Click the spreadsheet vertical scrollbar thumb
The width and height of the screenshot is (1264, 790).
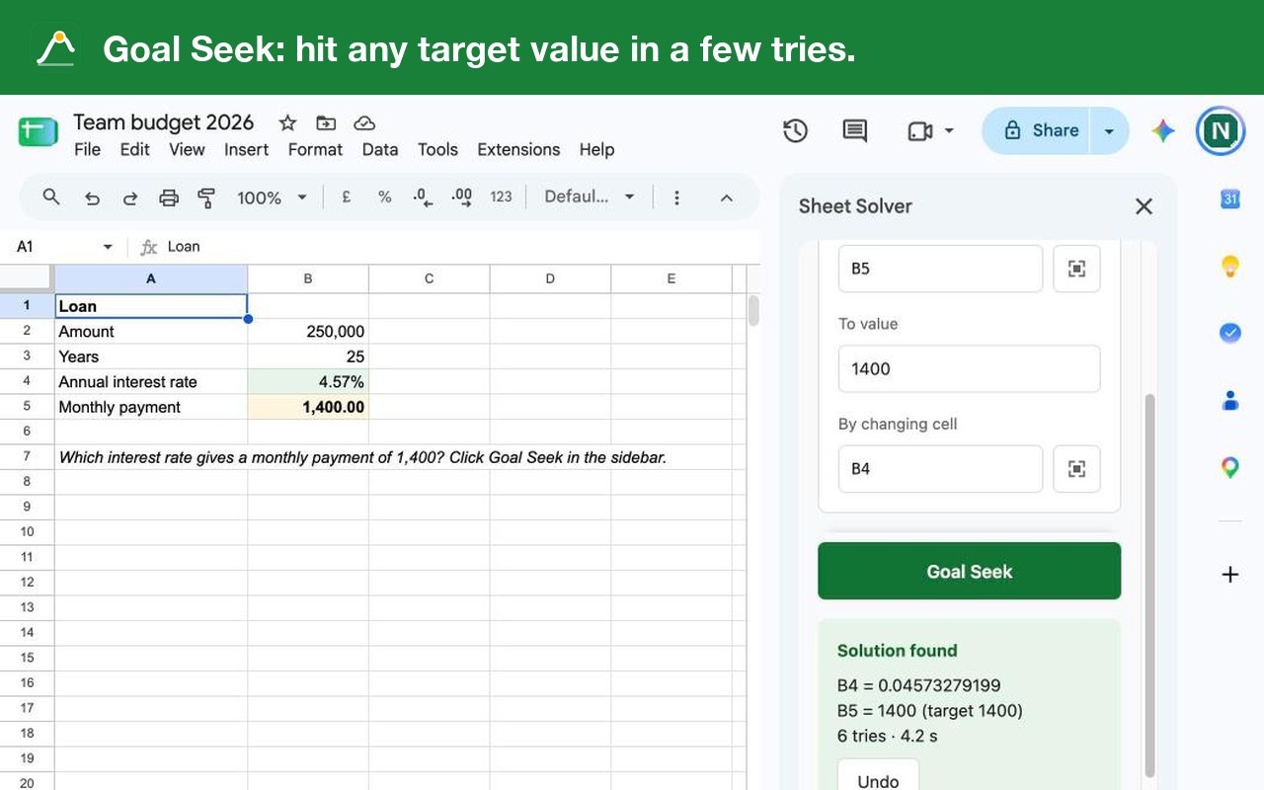753,310
